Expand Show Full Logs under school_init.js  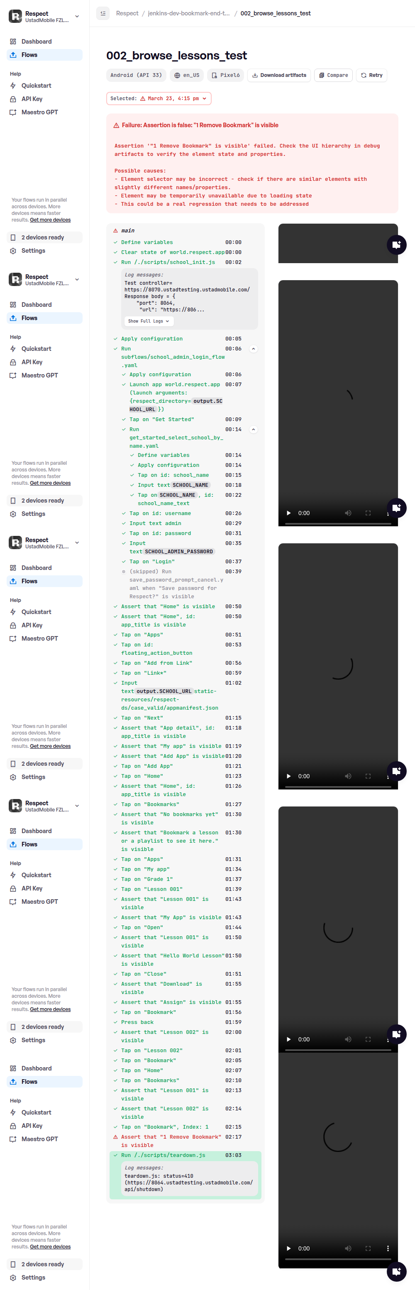click(149, 321)
